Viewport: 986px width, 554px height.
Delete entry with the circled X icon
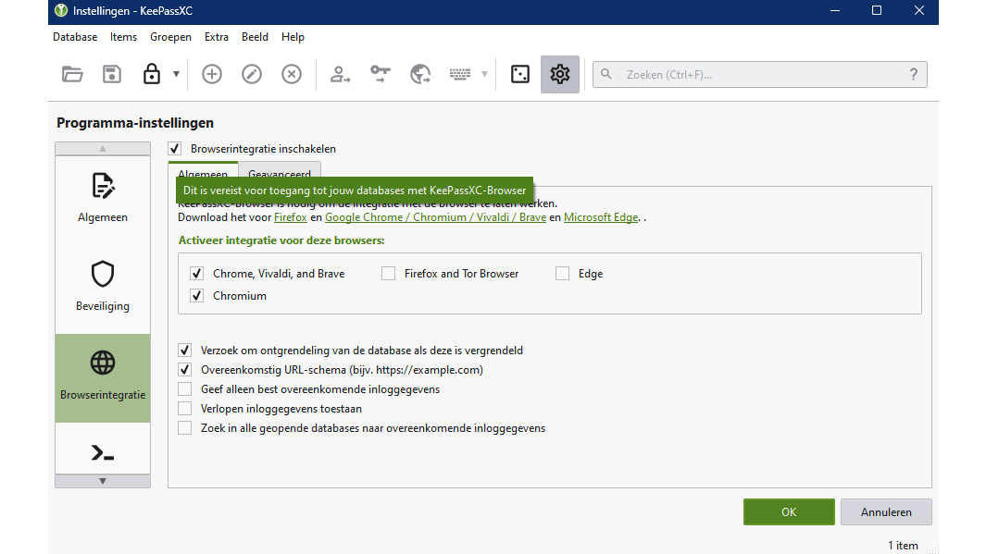(291, 74)
